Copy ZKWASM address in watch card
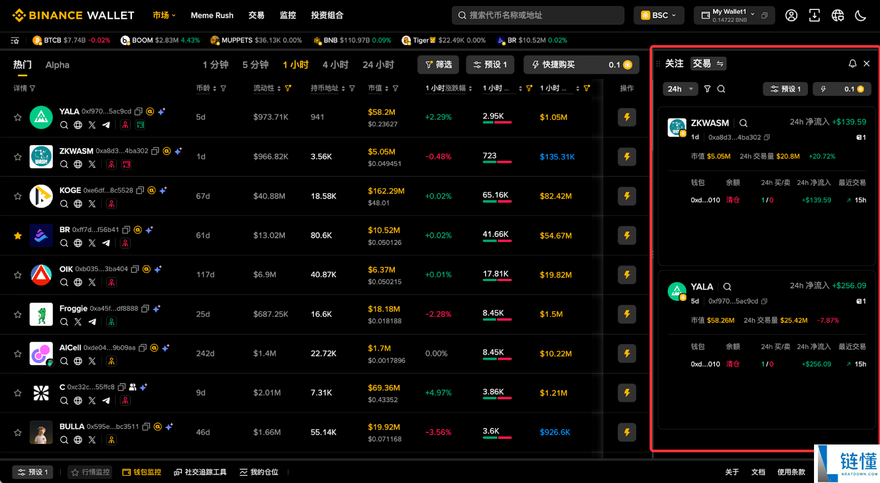 pos(767,137)
